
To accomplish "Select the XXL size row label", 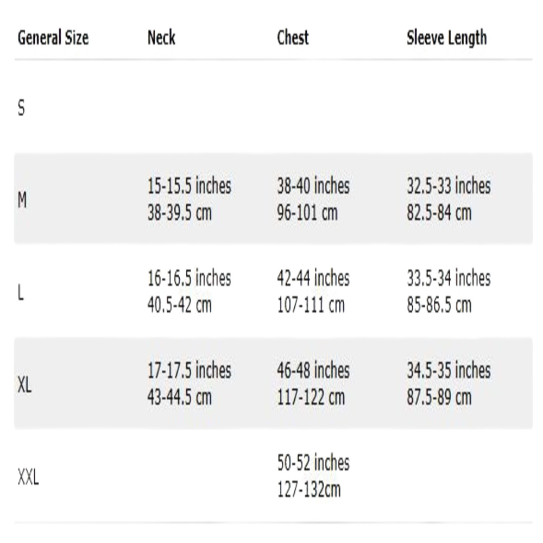I will point(28,477).
